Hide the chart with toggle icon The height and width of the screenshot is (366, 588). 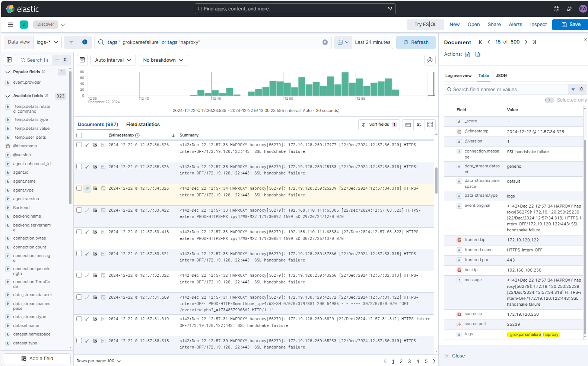(82, 60)
